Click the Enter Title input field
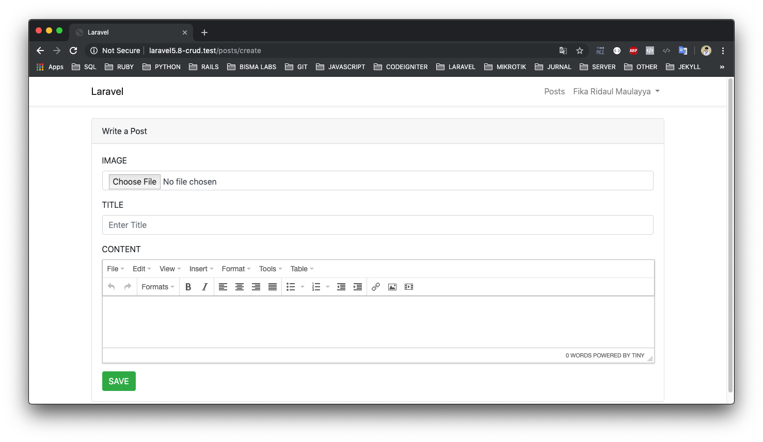Screen dimensions: 763x442 tap(378, 225)
